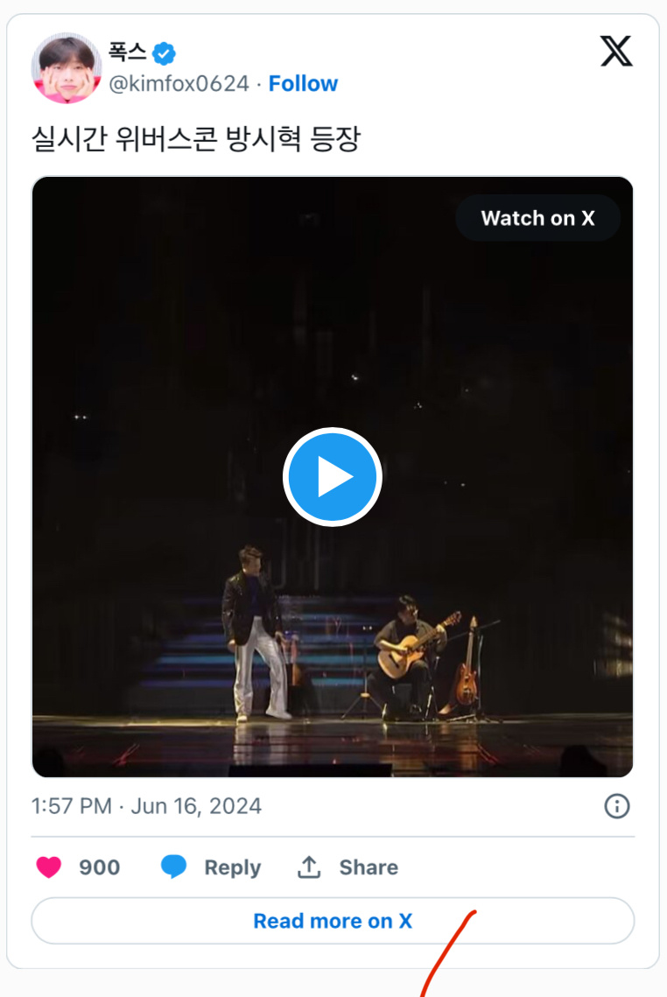
Task: Click the X logo in the corner
Action: tap(616, 52)
